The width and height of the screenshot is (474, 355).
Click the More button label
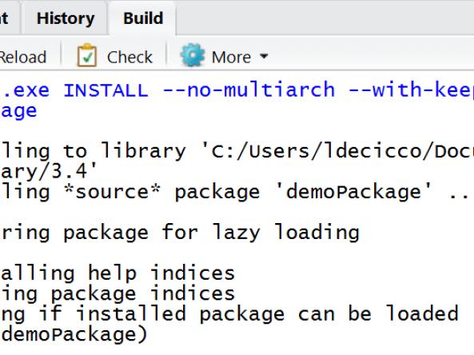[231, 57]
